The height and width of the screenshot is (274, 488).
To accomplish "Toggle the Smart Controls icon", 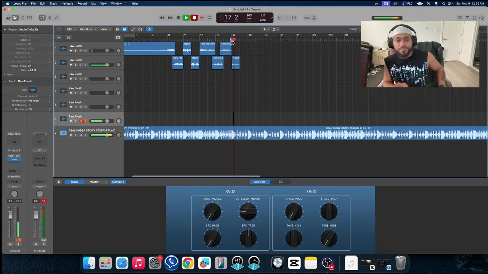I will coord(42,18).
